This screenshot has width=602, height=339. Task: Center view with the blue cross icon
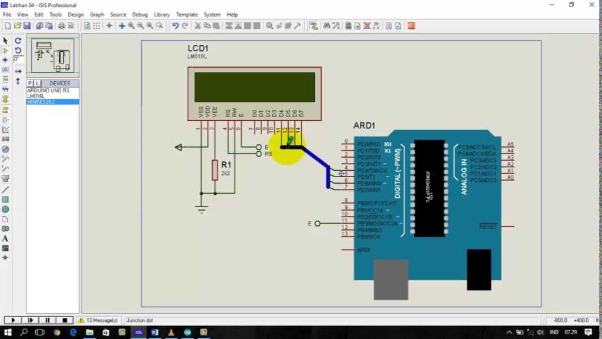point(122,26)
